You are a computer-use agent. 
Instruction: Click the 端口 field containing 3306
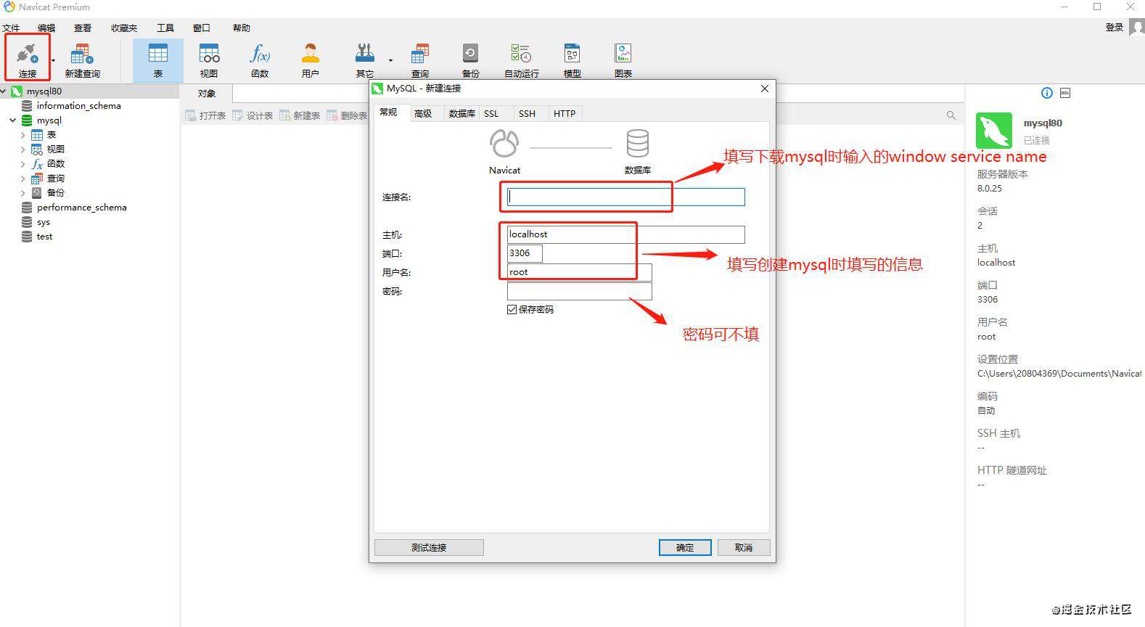tap(525, 253)
